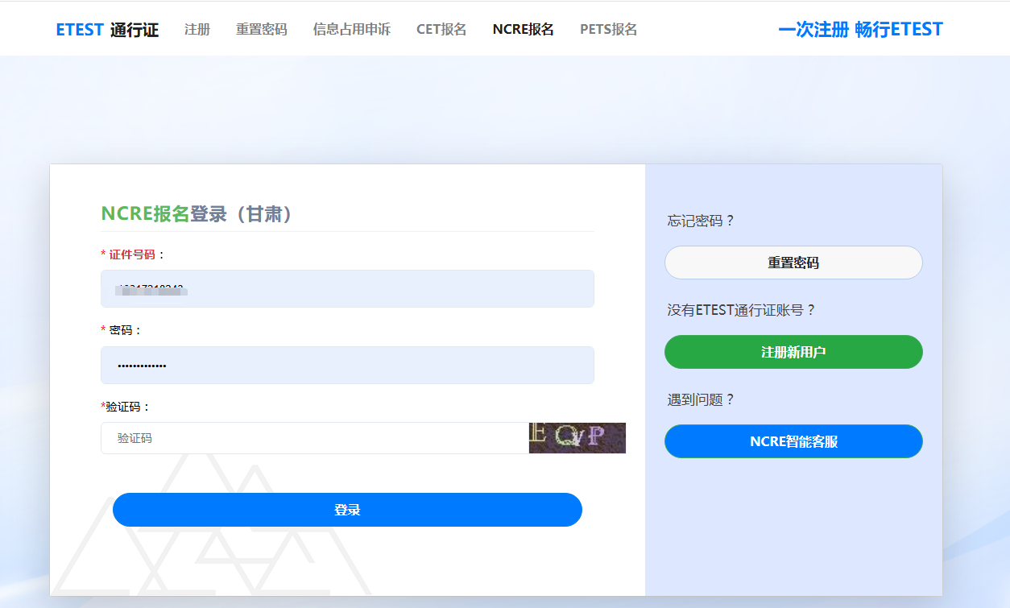Select the NCRE报名 navigation item

click(x=523, y=30)
